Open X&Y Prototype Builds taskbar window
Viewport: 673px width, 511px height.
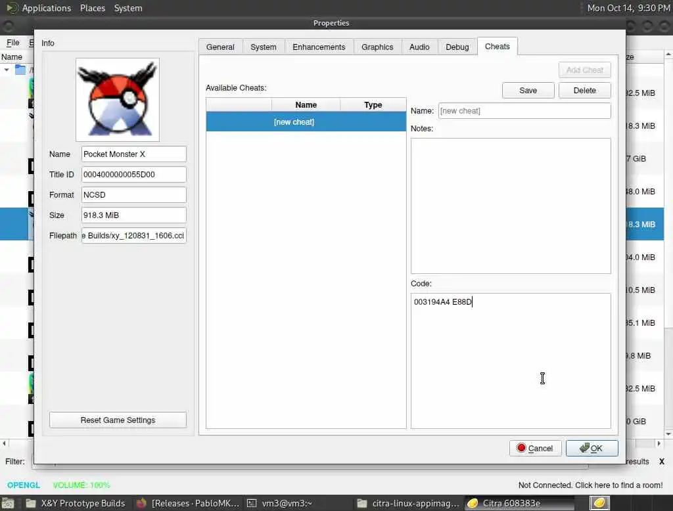tap(76, 503)
